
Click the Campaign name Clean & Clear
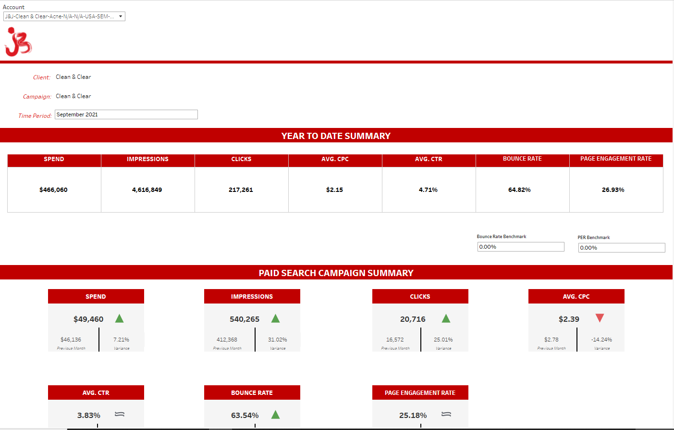coord(73,96)
